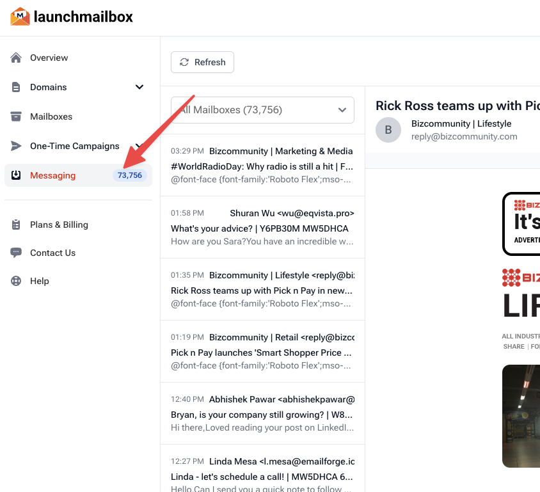Open the Overview page
540x492 pixels.
pos(49,58)
